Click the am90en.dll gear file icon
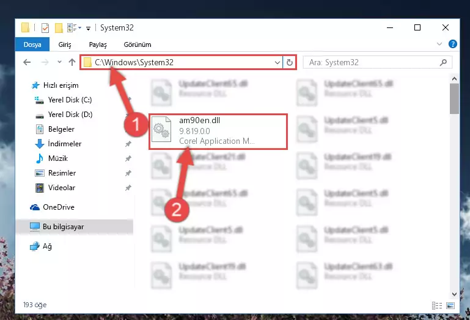The width and height of the screenshot is (470, 320). tap(161, 130)
